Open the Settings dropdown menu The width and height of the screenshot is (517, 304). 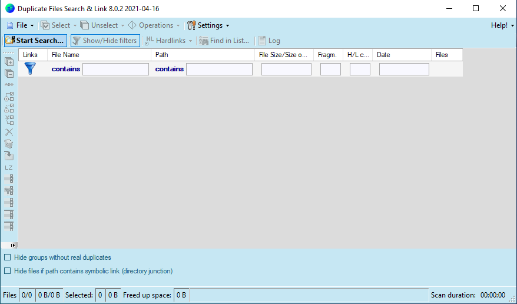pyautogui.click(x=208, y=25)
